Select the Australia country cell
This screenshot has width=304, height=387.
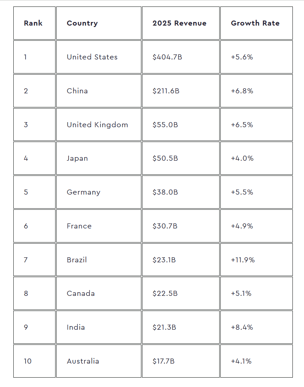click(x=83, y=361)
